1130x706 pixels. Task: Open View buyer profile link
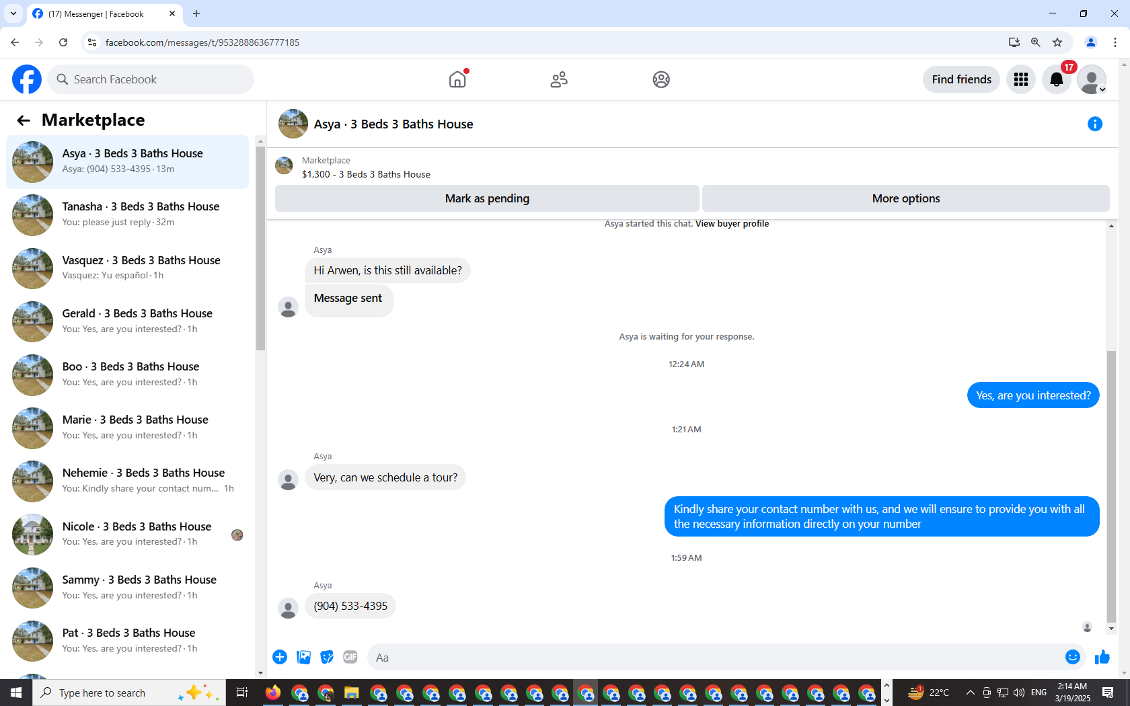coord(732,224)
